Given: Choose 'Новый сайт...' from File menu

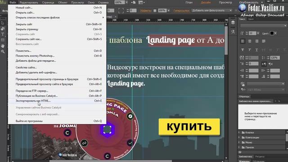Looking at the screenshot, I should pyautogui.click(x=57, y=8).
